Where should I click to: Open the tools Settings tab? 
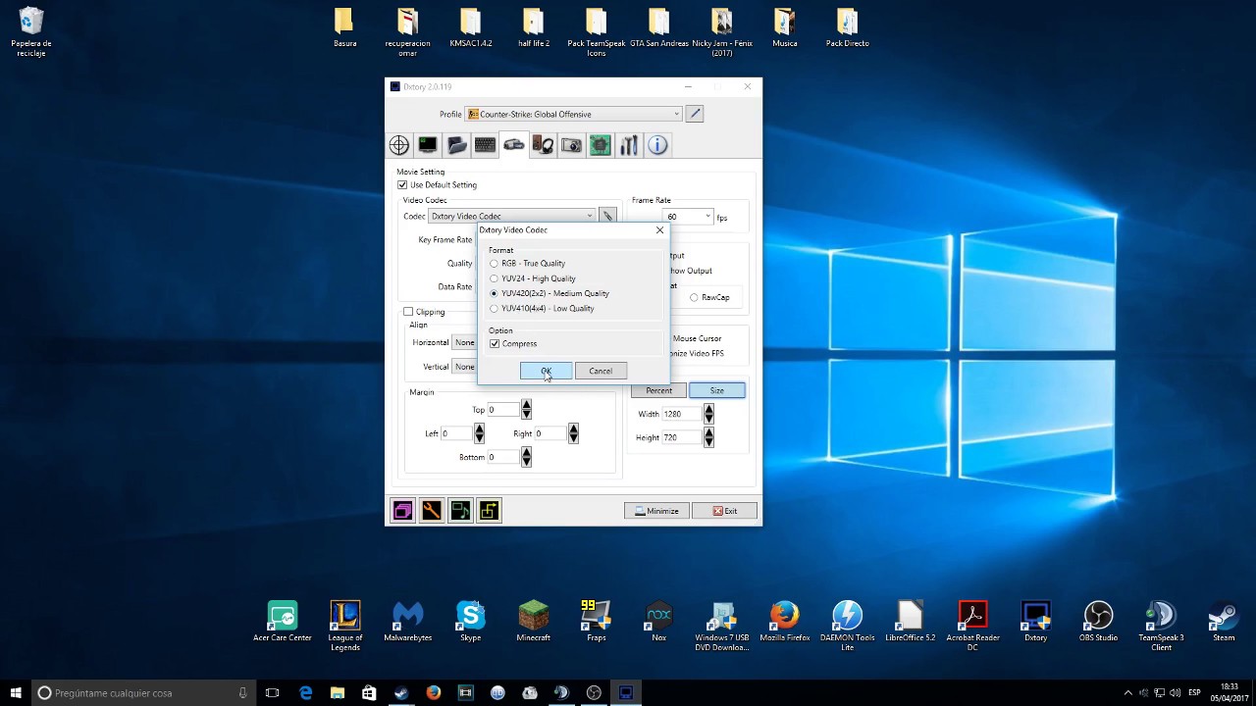(x=629, y=145)
